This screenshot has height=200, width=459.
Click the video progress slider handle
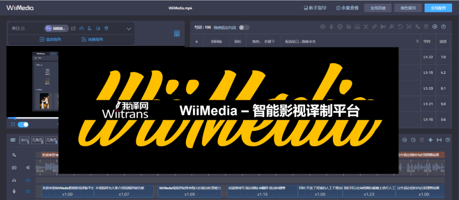point(14,118)
